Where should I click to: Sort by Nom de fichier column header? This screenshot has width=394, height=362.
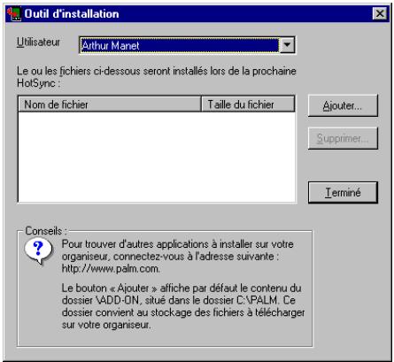point(110,104)
